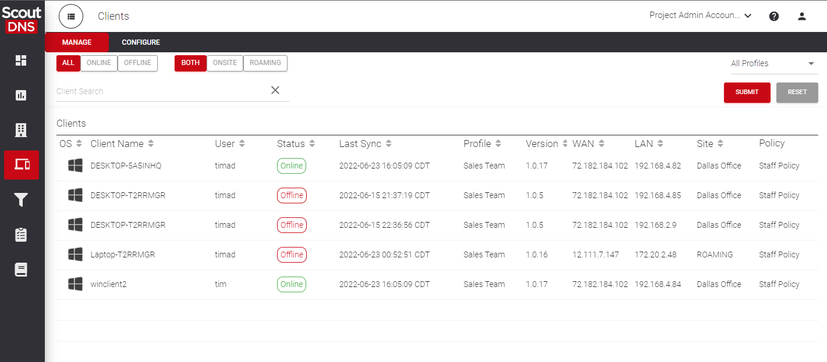Click the Policy column header

[x=772, y=144]
